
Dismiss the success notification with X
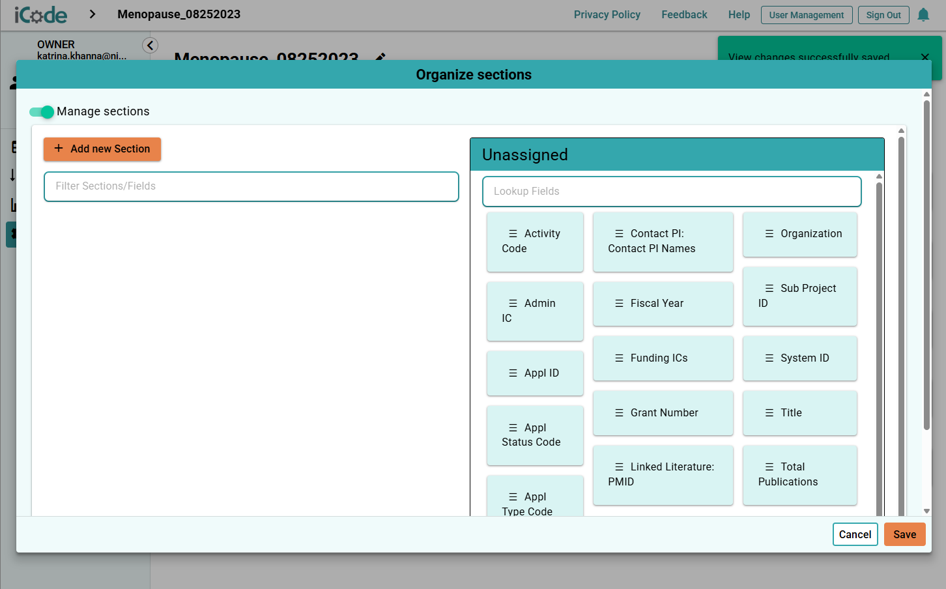coord(925,57)
